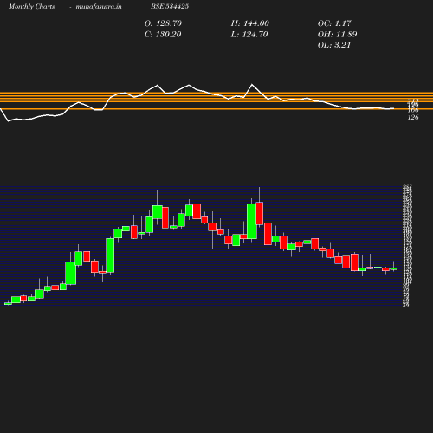Click the first small green candlestick at the chart start
Viewport: 433px width, 433px height.
tap(8, 303)
